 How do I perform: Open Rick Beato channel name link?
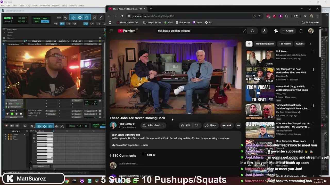(125, 124)
